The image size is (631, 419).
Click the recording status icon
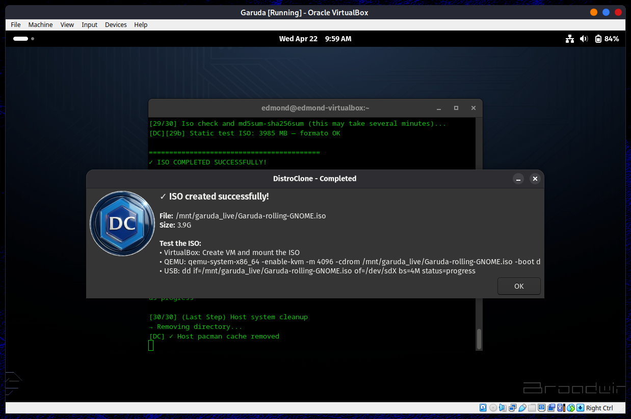point(551,408)
